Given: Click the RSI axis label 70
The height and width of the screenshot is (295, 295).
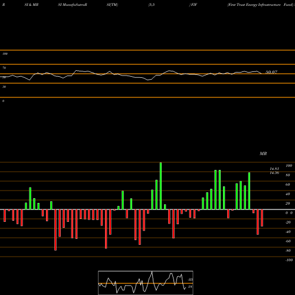Looking at the screenshot, I should pos(4,68).
